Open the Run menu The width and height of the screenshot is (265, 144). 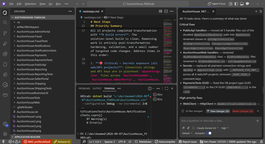(58, 4)
